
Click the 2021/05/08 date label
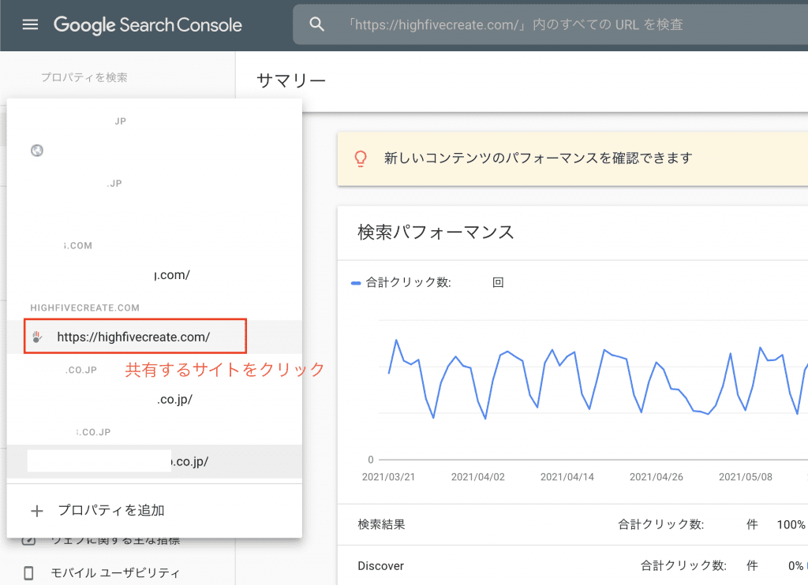(745, 477)
